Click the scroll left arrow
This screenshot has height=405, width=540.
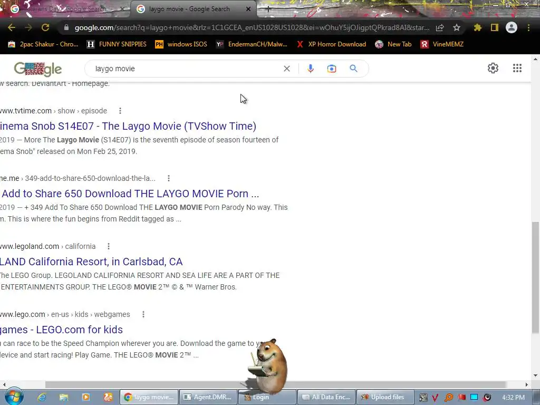coord(4,384)
